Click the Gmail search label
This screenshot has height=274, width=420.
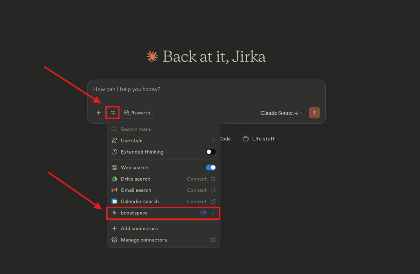(x=136, y=190)
